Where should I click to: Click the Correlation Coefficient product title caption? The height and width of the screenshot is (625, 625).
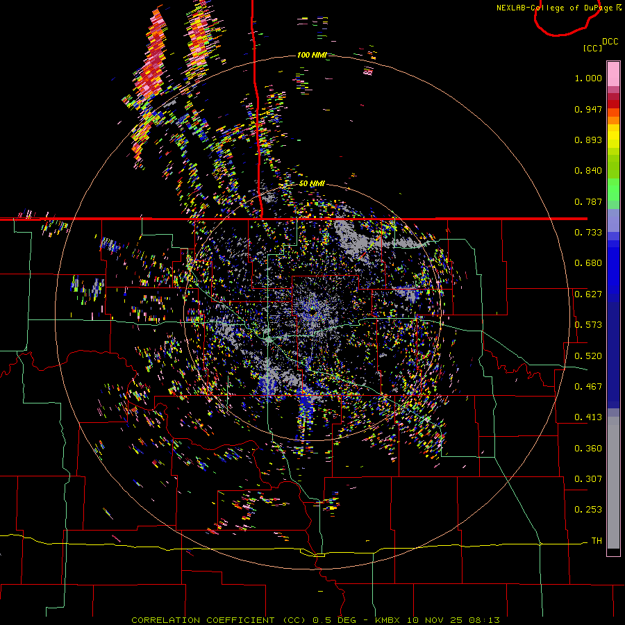315,620
